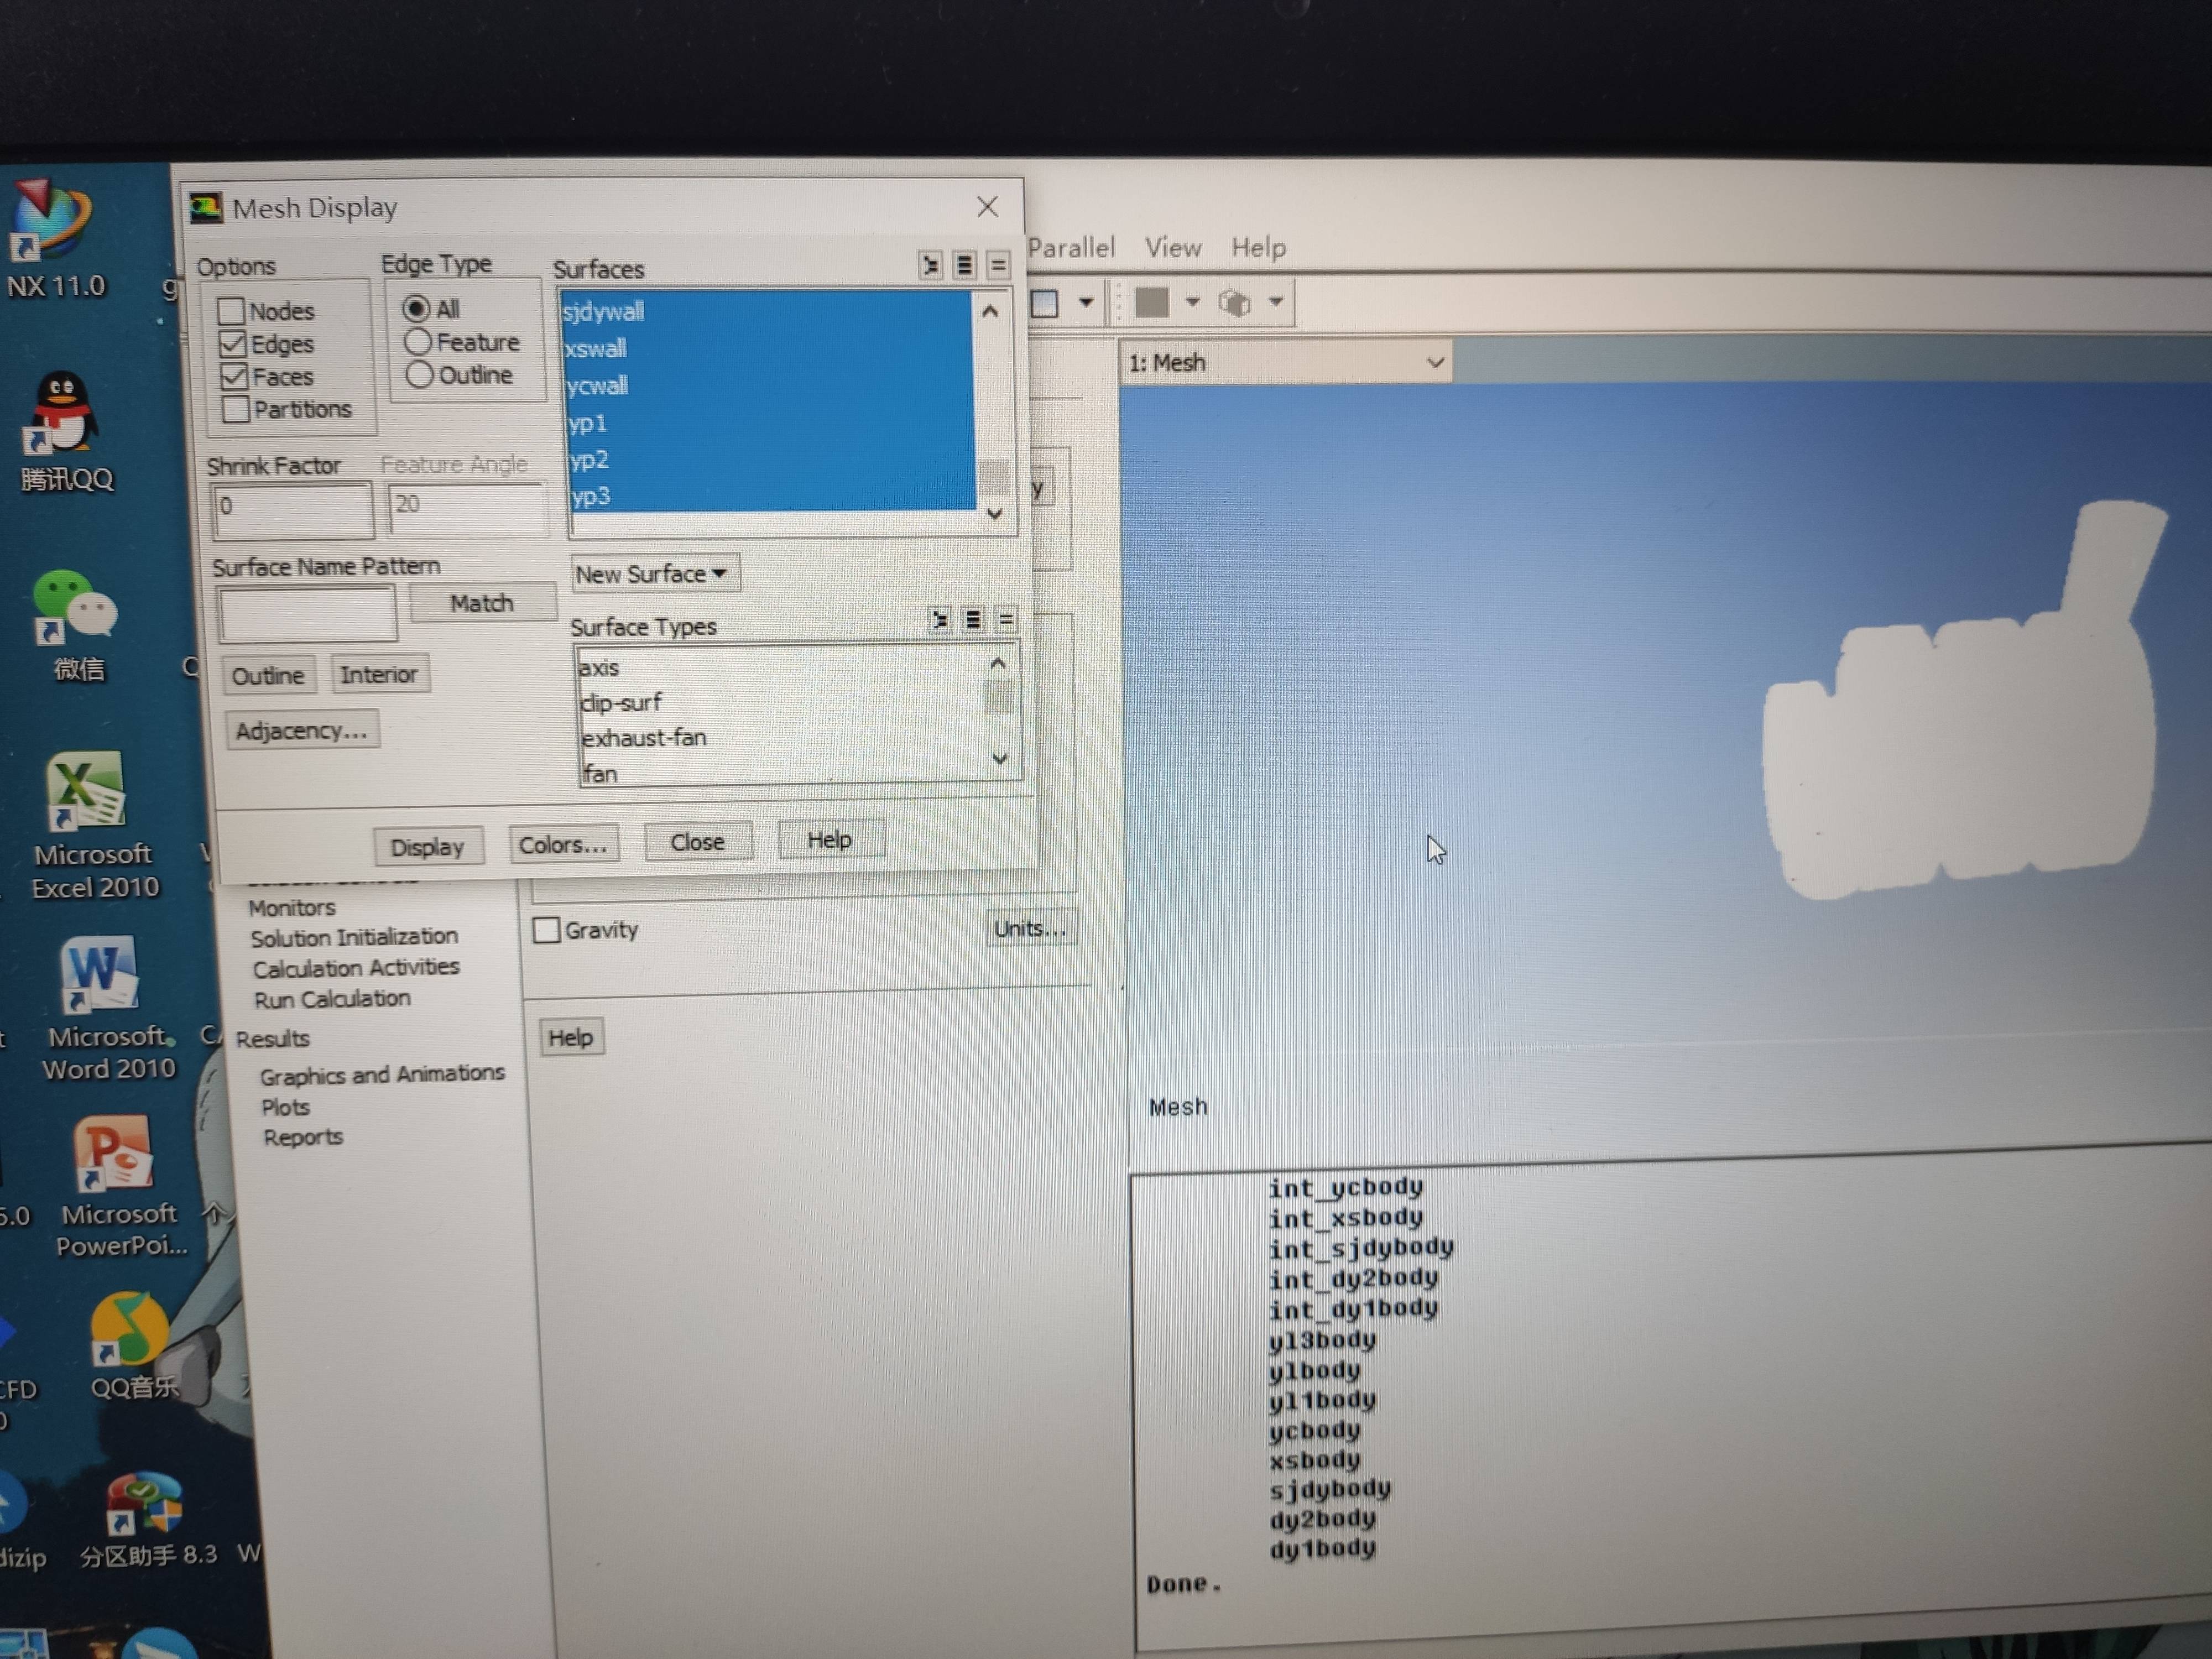Deselect all surfaces icon above Surfaces list
2212x1659 pixels.
click(x=997, y=266)
